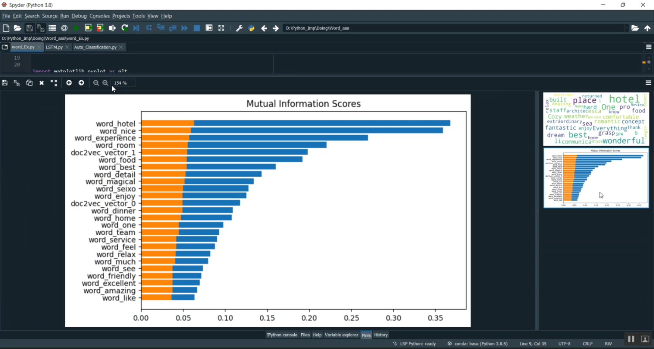Click the 154 % zoom field
The height and width of the screenshot is (349, 654).
pyautogui.click(x=123, y=83)
